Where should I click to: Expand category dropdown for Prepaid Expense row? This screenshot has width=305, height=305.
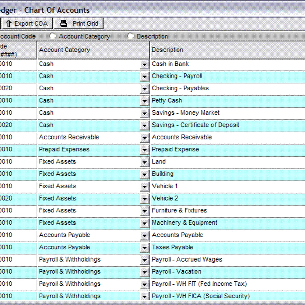144,150
